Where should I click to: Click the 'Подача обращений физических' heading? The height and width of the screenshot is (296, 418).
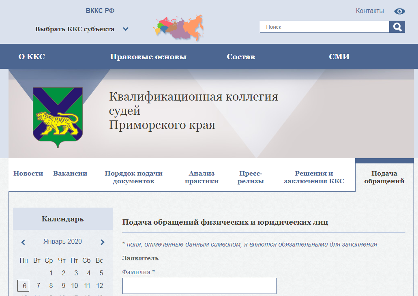[x=225, y=222]
